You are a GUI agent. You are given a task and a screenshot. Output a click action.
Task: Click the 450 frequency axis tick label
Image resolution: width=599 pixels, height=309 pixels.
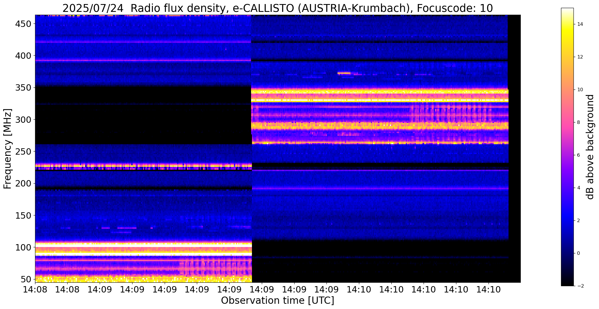click(24, 24)
